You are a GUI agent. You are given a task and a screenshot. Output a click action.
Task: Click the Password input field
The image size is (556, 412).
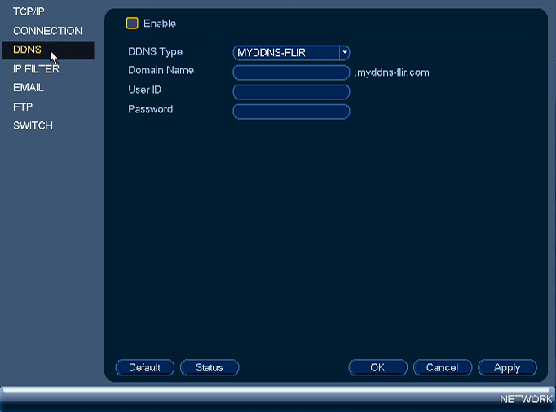pyautogui.click(x=291, y=112)
